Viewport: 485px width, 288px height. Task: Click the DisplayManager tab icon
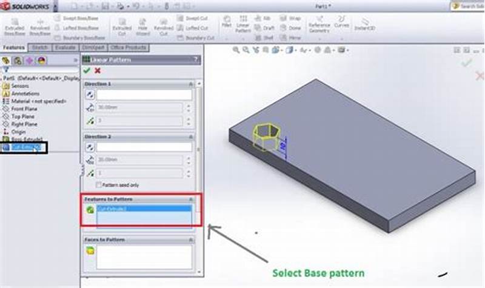coord(41,60)
